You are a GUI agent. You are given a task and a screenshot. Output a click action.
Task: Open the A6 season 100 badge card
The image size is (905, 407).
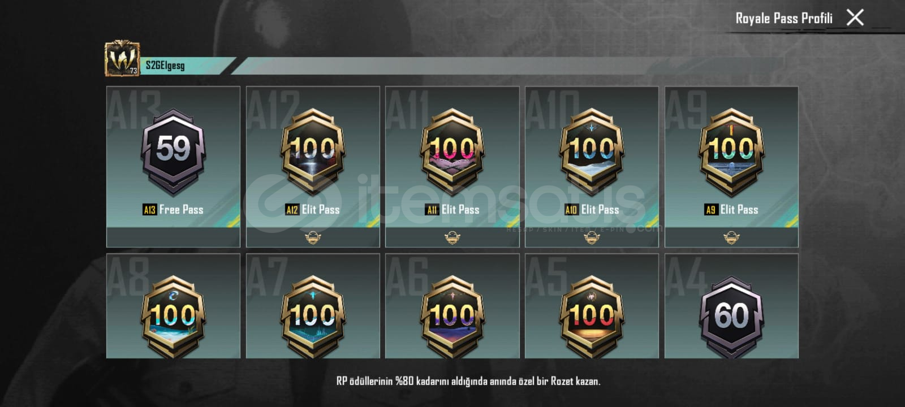coord(452,306)
